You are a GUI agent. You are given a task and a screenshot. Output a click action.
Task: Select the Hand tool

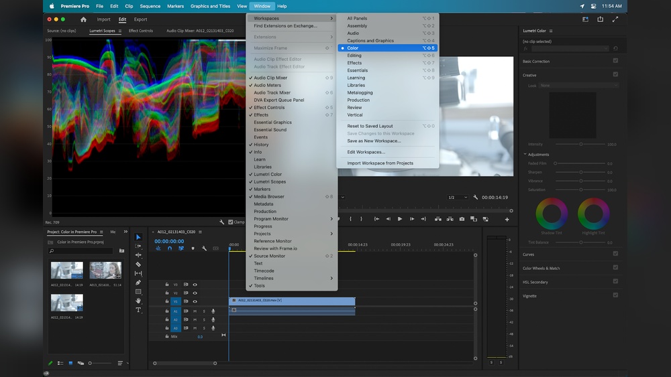click(x=138, y=301)
